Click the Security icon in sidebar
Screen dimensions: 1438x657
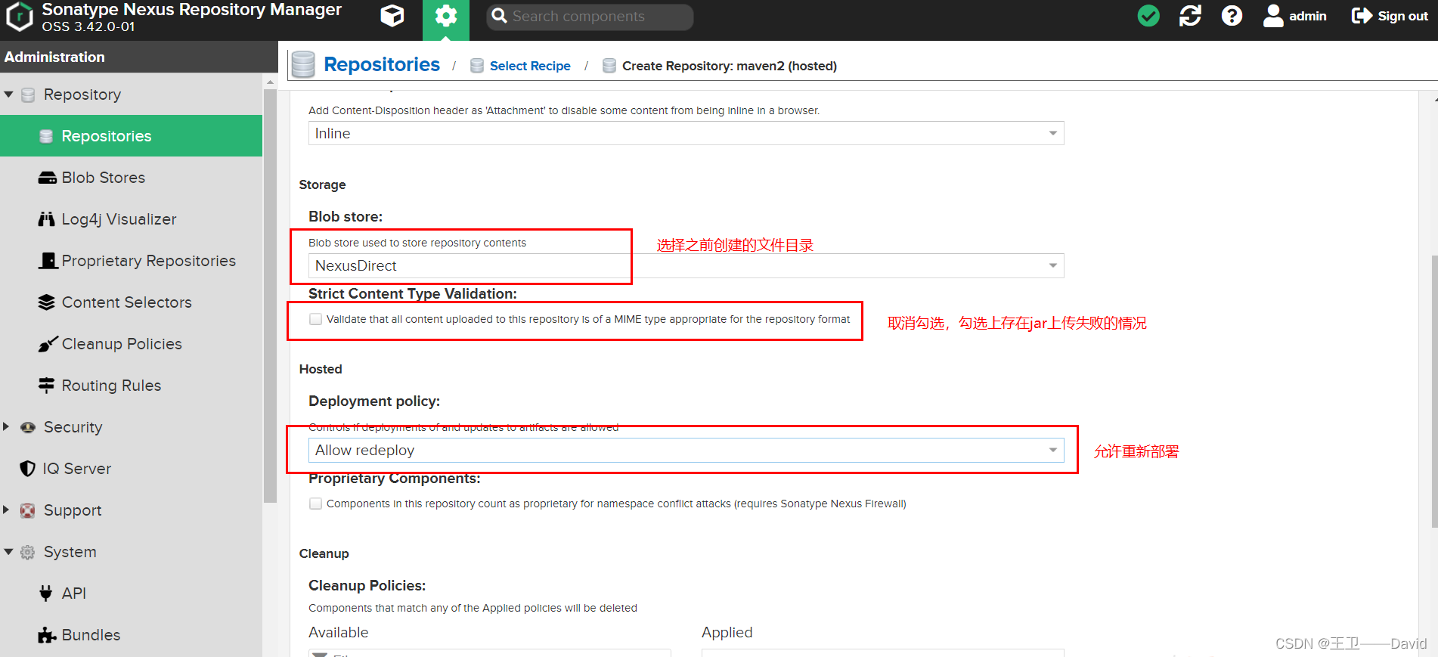coord(28,427)
